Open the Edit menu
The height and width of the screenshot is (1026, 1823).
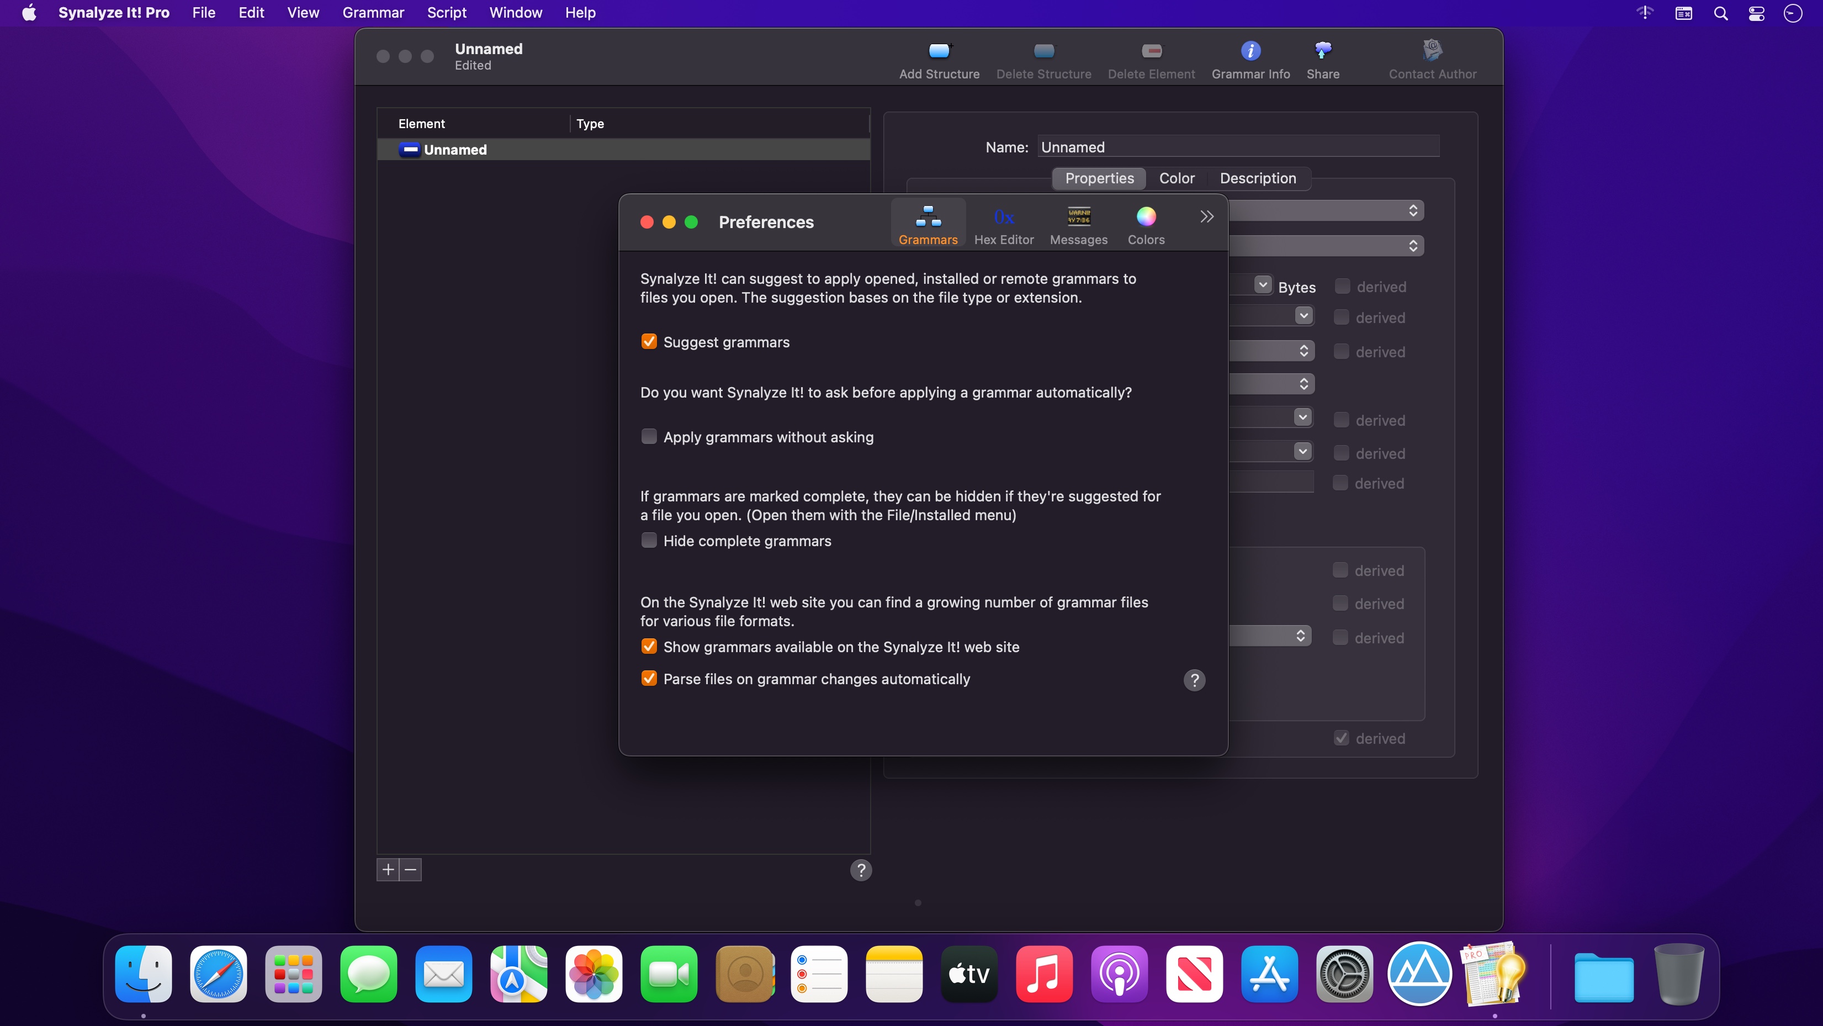pyautogui.click(x=251, y=13)
